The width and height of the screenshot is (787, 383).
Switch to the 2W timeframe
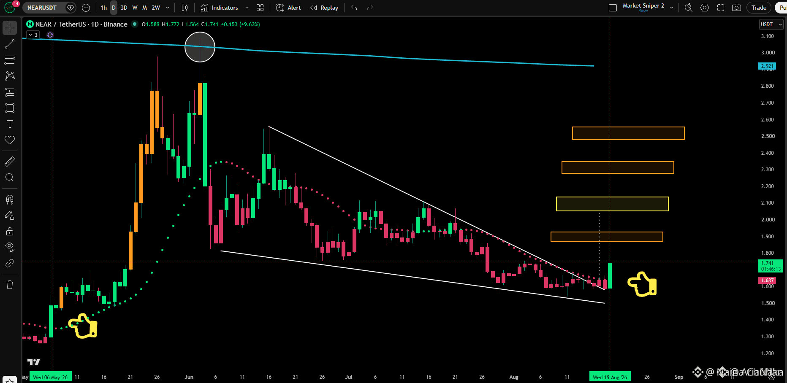click(x=156, y=8)
